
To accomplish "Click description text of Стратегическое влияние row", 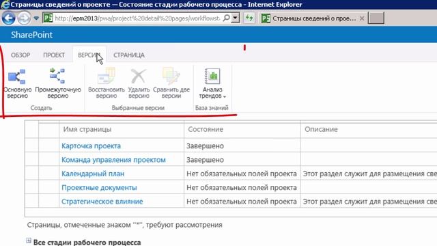I will tap(370, 202).
